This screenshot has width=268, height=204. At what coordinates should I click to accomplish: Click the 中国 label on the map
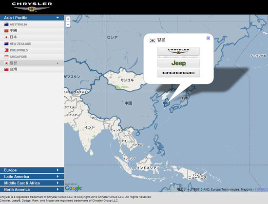tap(128, 103)
